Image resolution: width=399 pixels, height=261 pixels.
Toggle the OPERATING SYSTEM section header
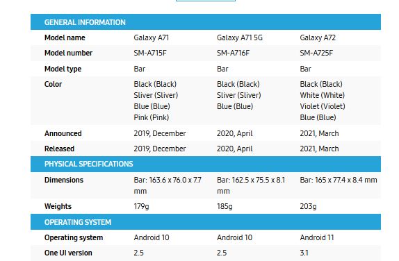pos(206,222)
